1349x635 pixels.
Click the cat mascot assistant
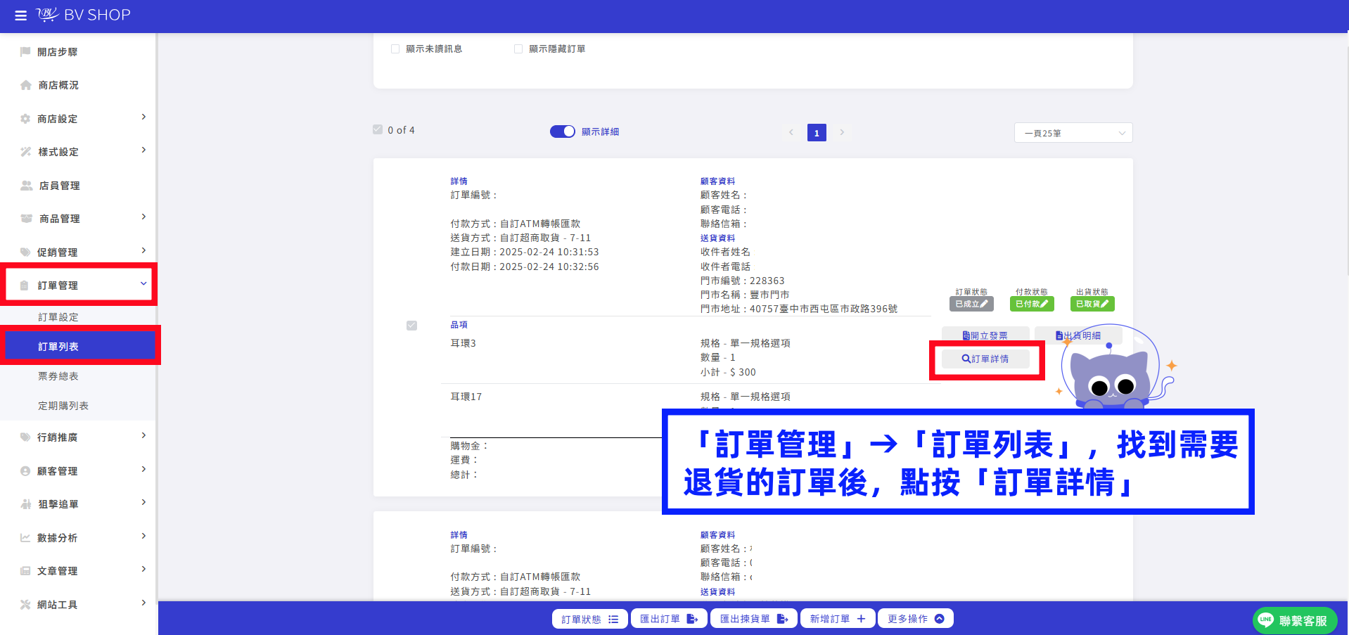click(x=1111, y=367)
